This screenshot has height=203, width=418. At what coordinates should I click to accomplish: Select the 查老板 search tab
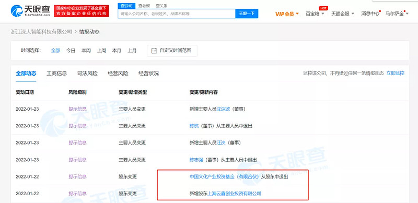click(x=144, y=6)
